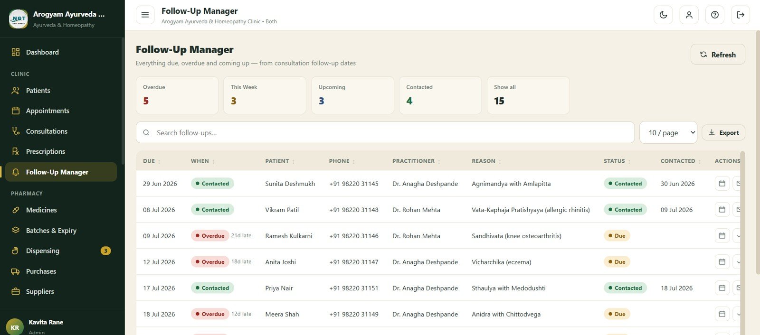The width and height of the screenshot is (760, 335).
Task: Sort by the PATIENT column
Action: [280, 161]
